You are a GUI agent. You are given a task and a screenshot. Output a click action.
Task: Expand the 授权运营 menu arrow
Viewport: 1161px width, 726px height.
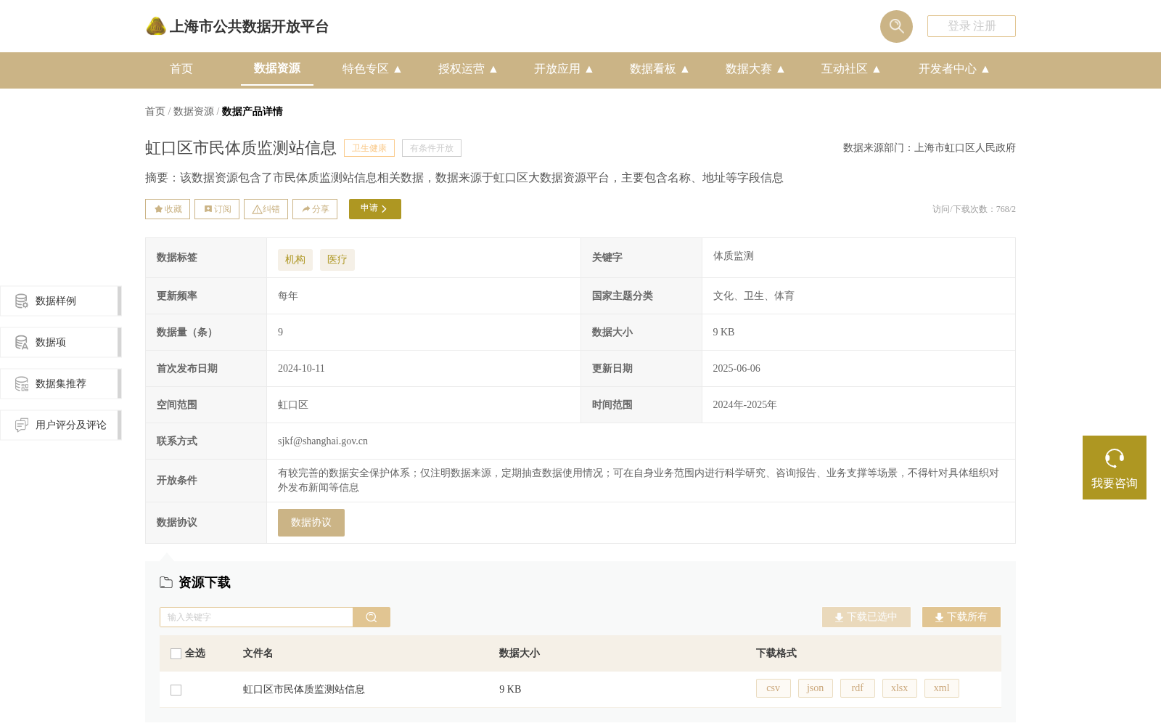493,69
